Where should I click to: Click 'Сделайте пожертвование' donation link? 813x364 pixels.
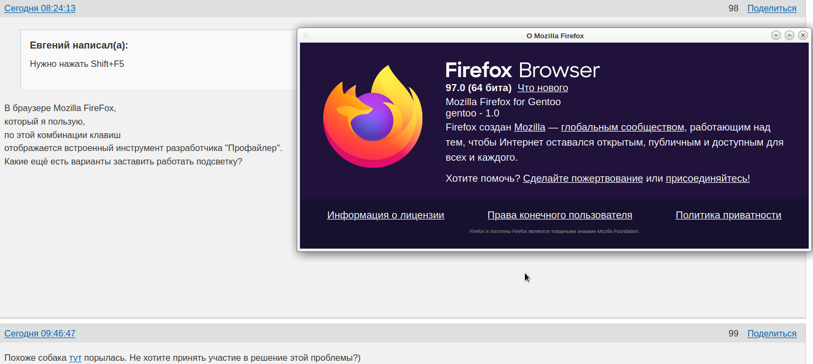point(583,178)
